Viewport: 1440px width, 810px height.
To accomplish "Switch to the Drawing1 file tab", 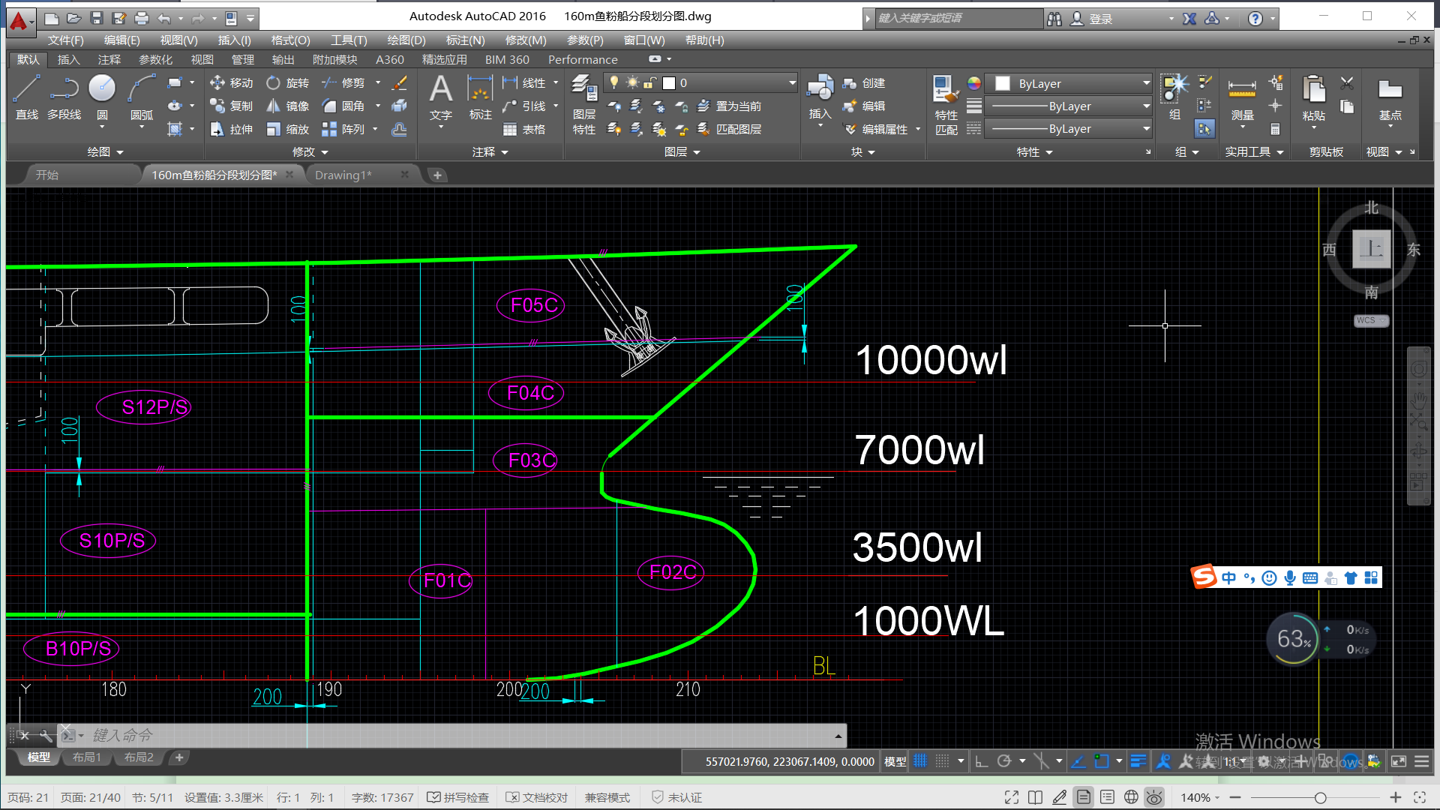I will click(343, 175).
